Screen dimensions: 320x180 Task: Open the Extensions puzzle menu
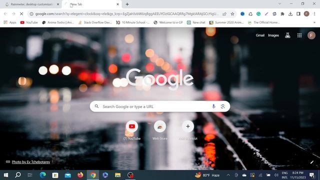point(282,14)
